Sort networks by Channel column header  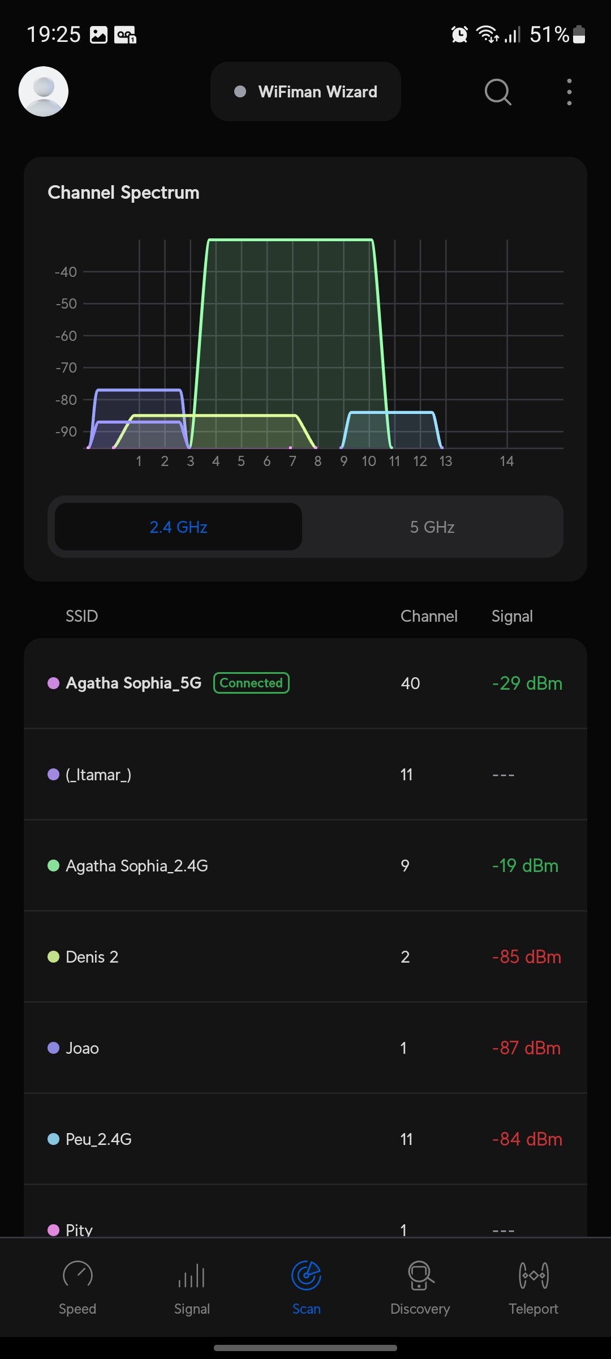pos(429,616)
